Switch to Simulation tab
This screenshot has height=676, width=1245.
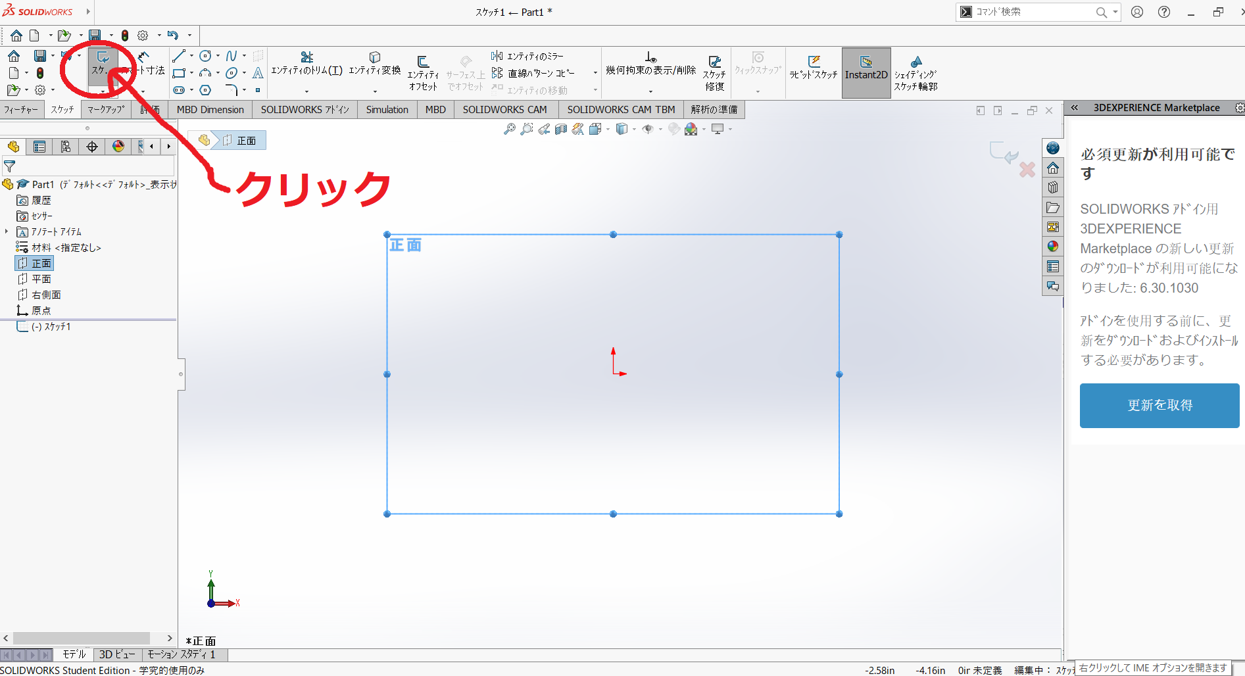coord(387,110)
